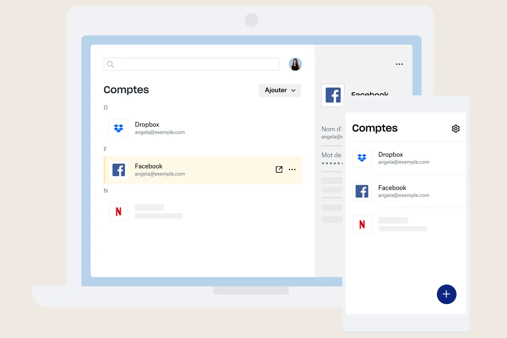Tap the round plus add button
Screen dimensions: 507x338
pyautogui.click(x=447, y=294)
